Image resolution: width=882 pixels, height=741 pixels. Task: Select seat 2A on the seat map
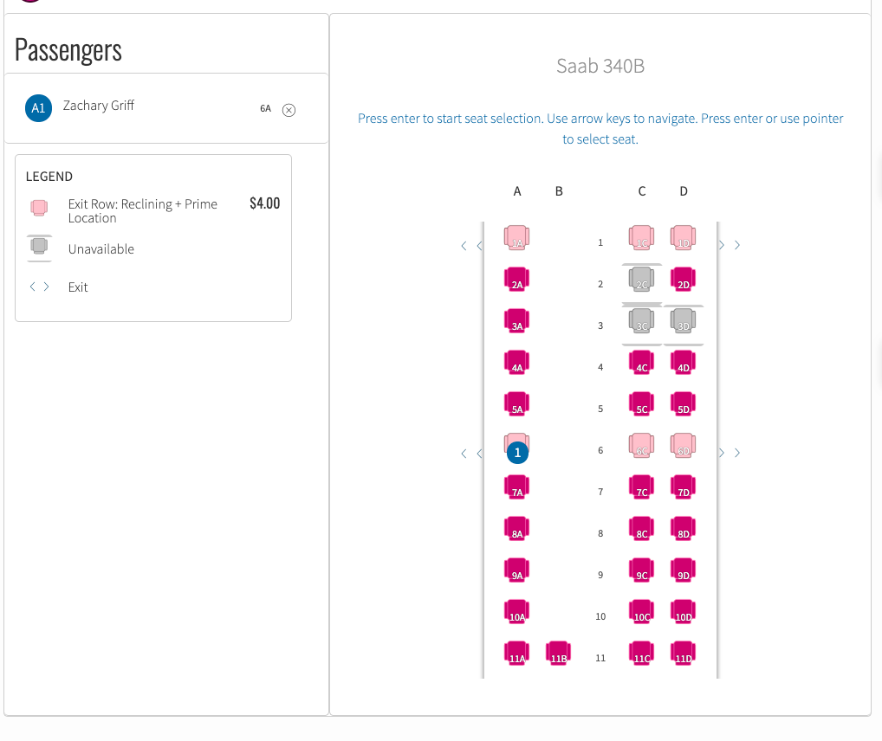[517, 280]
